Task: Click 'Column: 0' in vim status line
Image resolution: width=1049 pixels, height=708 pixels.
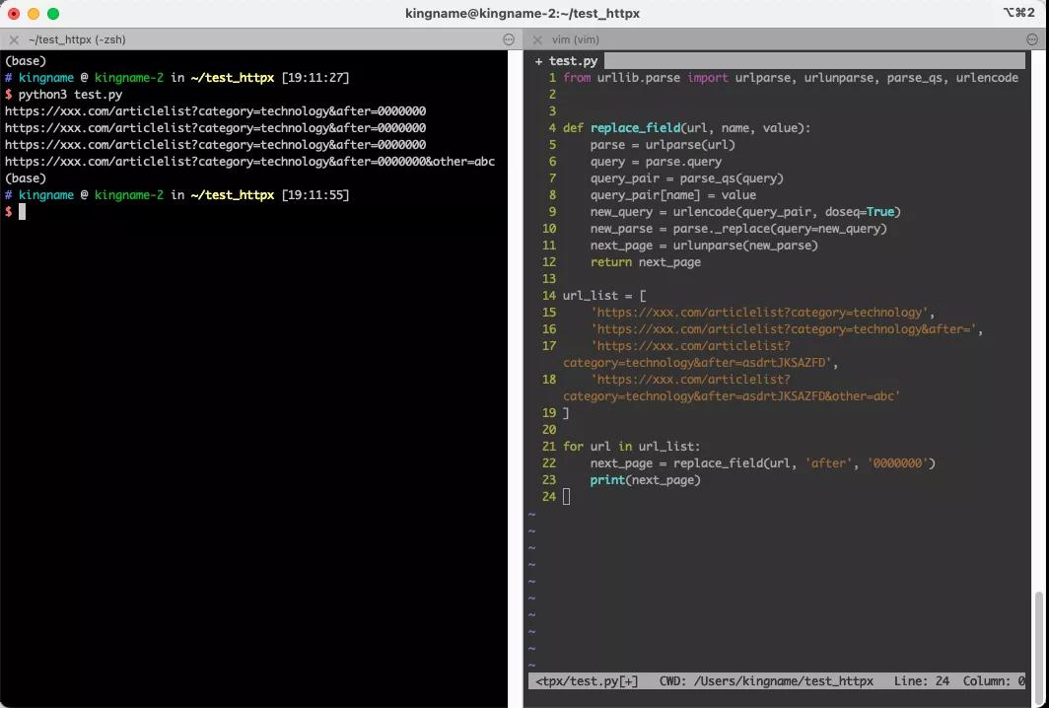Action: (994, 680)
